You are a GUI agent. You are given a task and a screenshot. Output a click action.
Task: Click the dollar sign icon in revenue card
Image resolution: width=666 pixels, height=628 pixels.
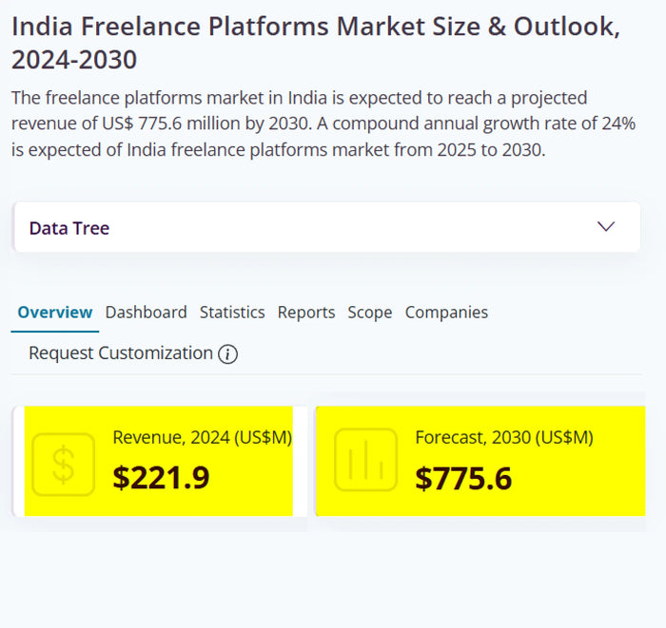coord(63,464)
